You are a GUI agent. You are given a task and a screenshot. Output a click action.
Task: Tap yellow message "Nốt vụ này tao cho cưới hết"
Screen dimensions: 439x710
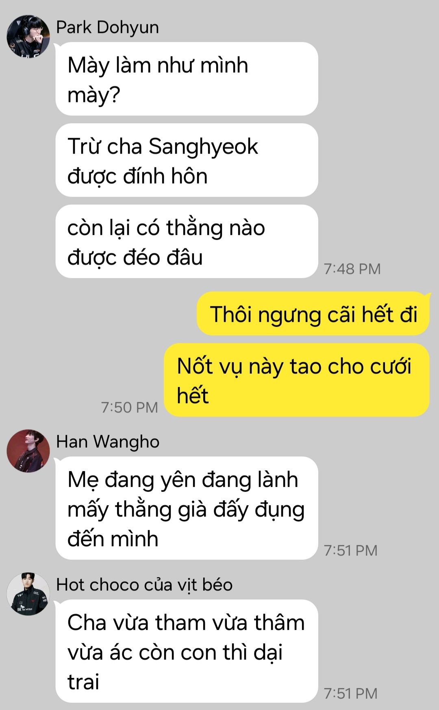click(x=297, y=380)
